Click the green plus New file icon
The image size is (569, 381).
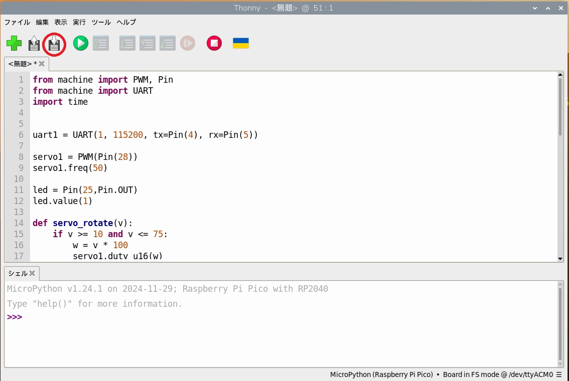coord(14,44)
